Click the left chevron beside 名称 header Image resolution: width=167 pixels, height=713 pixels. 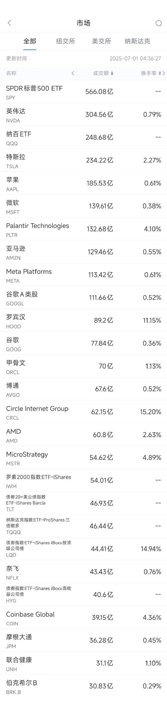pyautogui.click(x=73, y=73)
